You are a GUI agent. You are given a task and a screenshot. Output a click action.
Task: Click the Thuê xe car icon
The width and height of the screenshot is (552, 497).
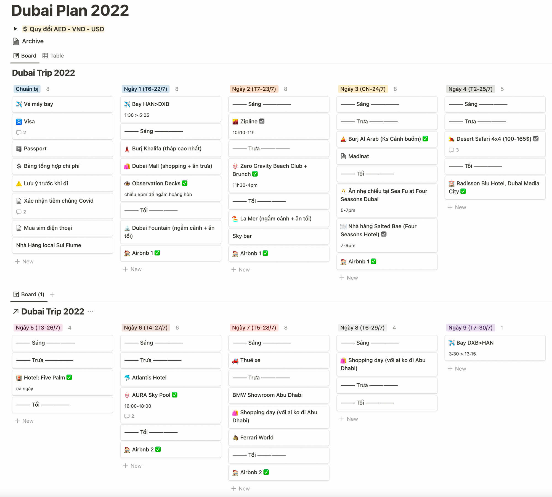[235, 360]
